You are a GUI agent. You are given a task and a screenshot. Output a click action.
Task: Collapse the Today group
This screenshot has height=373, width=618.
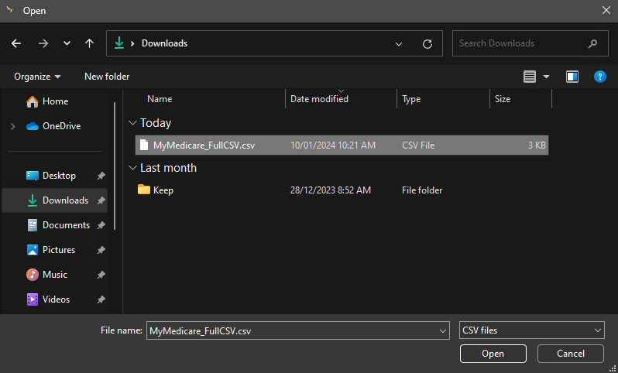pos(133,123)
